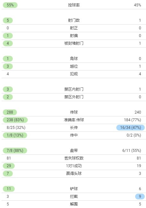Click the 越位 stat label
Image resolution: width=146 pixels, height=208 pixels.
tap(74, 66)
